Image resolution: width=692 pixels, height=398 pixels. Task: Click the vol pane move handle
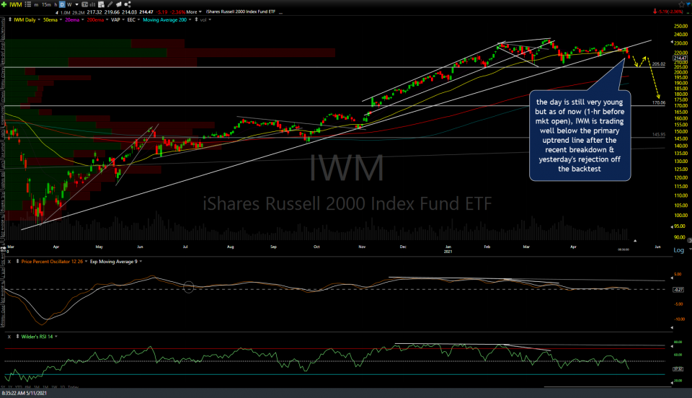[x=196, y=20]
